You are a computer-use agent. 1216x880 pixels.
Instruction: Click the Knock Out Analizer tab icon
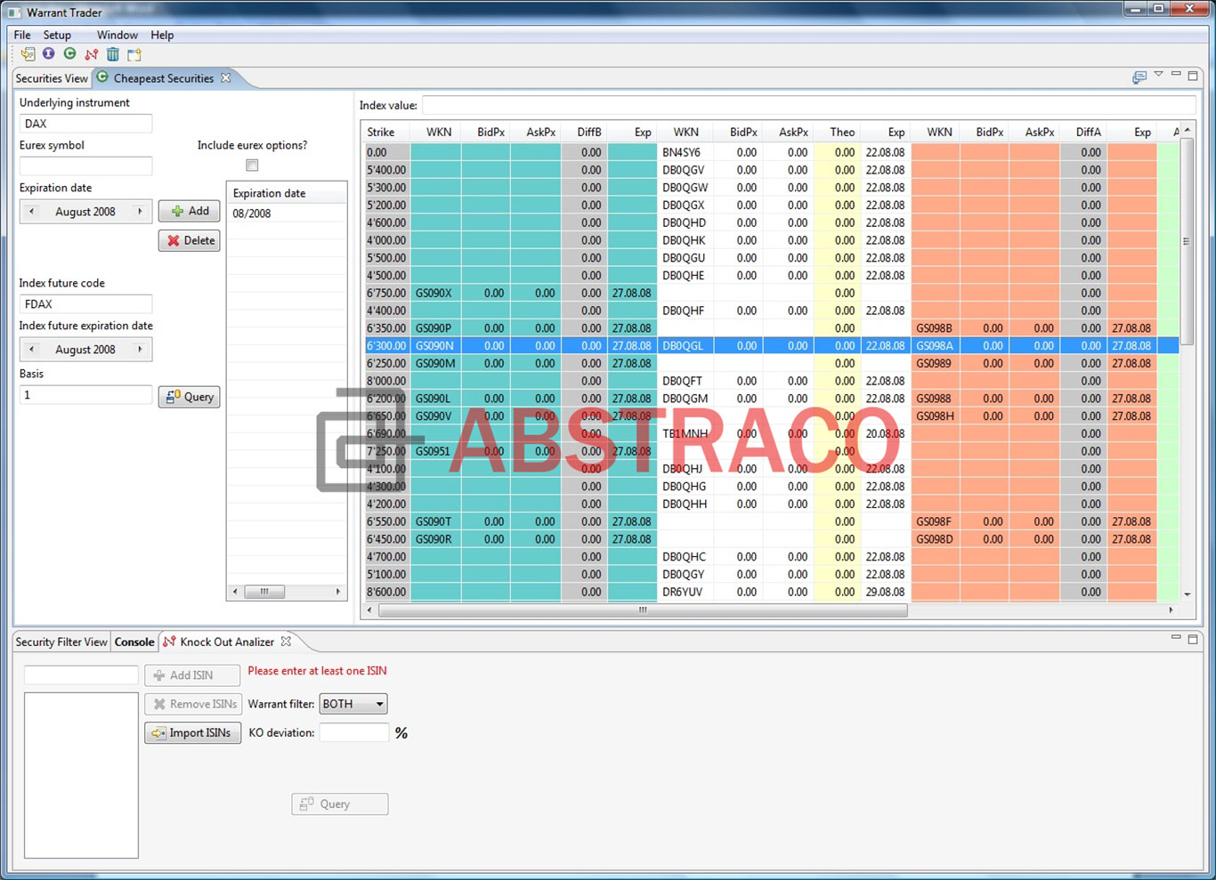pos(169,642)
